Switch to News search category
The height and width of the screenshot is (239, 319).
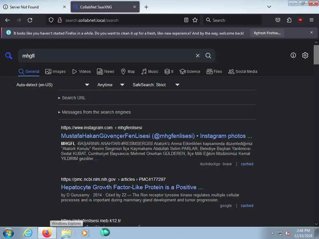point(106,72)
